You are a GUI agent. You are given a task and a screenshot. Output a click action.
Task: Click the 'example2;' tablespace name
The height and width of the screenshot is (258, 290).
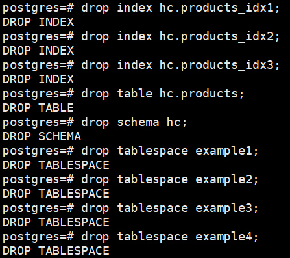[227, 180]
